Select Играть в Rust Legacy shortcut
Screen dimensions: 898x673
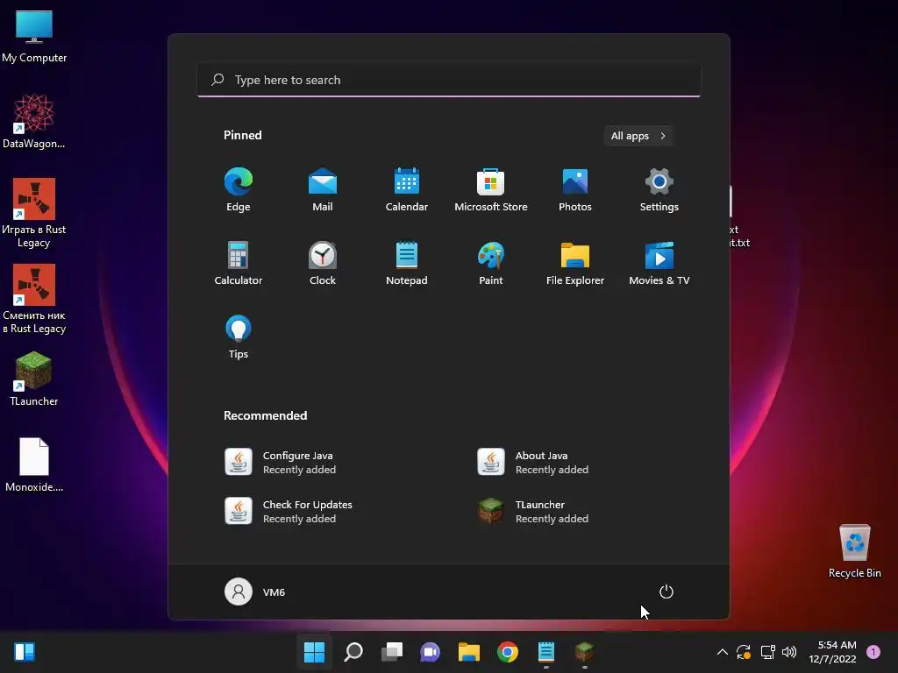[x=34, y=213]
